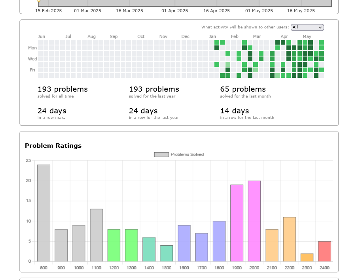
Task: Click '24 days' in a row for last year
Action: (143, 111)
